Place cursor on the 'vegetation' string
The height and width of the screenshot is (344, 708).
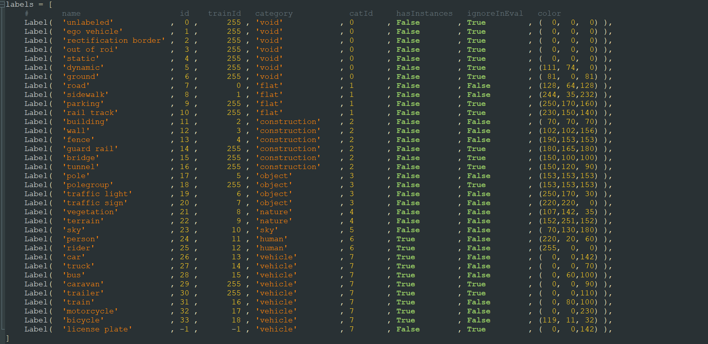pyautogui.click(x=90, y=212)
